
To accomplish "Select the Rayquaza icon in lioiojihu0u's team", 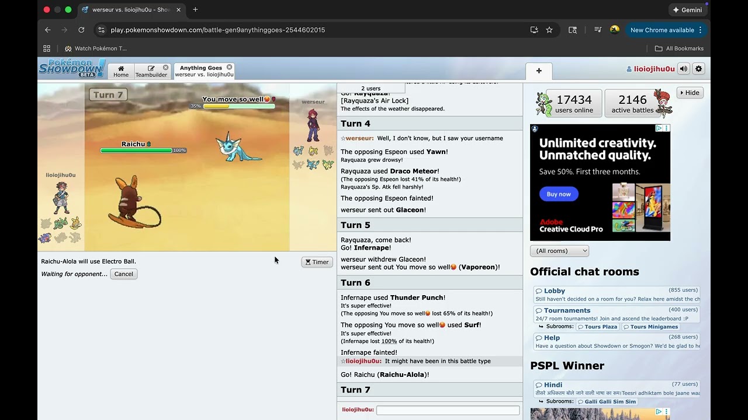I will tap(61, 223).
